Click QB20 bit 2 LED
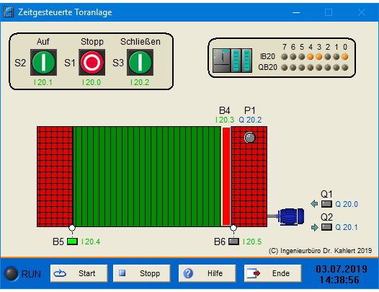The image size is (379, 292). [328, 68]
